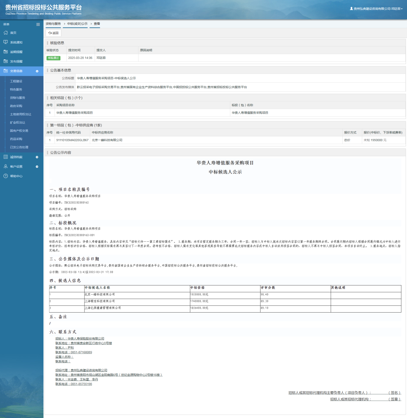Click the folder icon beside 发布提醒

pos(5,61)
